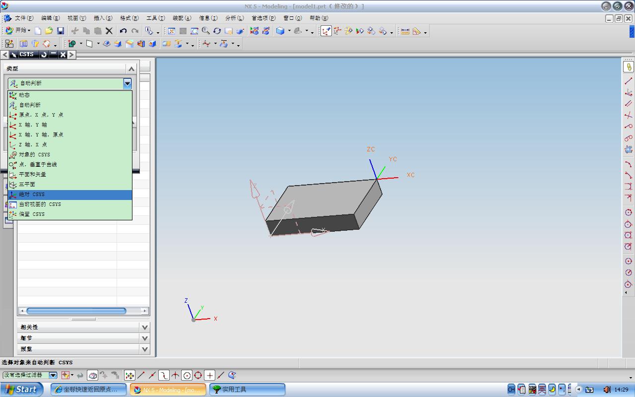Undo the last action with the undo arrow
Viewport: 635px width, 397px height.
[123, 31]
